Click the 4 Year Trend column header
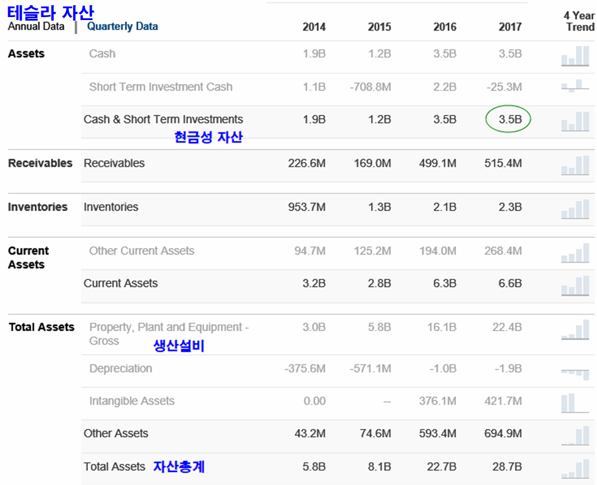 point(579,21)
